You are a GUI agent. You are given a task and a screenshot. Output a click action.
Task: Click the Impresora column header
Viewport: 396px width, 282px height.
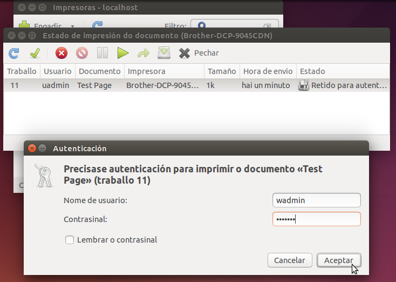pos(164,71)
